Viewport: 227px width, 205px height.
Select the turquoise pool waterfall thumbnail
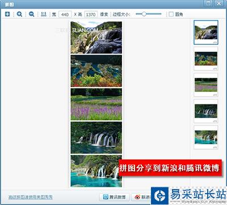[206, 137]
